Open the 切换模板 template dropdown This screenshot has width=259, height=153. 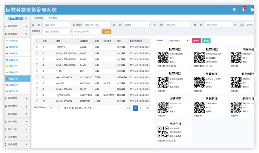(x=177, y=41)
